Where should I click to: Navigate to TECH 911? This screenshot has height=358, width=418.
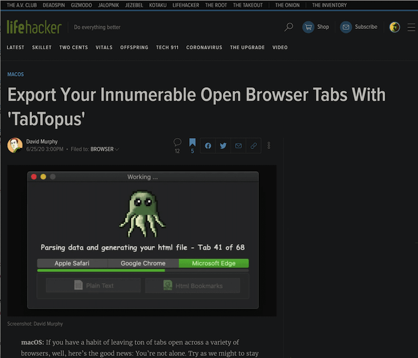(x=167, y=48)
